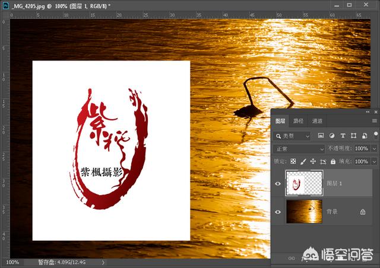Toggle visibility eye of 背景 layer
This screenshot has height=268, width=380.
tap(278, 211)
